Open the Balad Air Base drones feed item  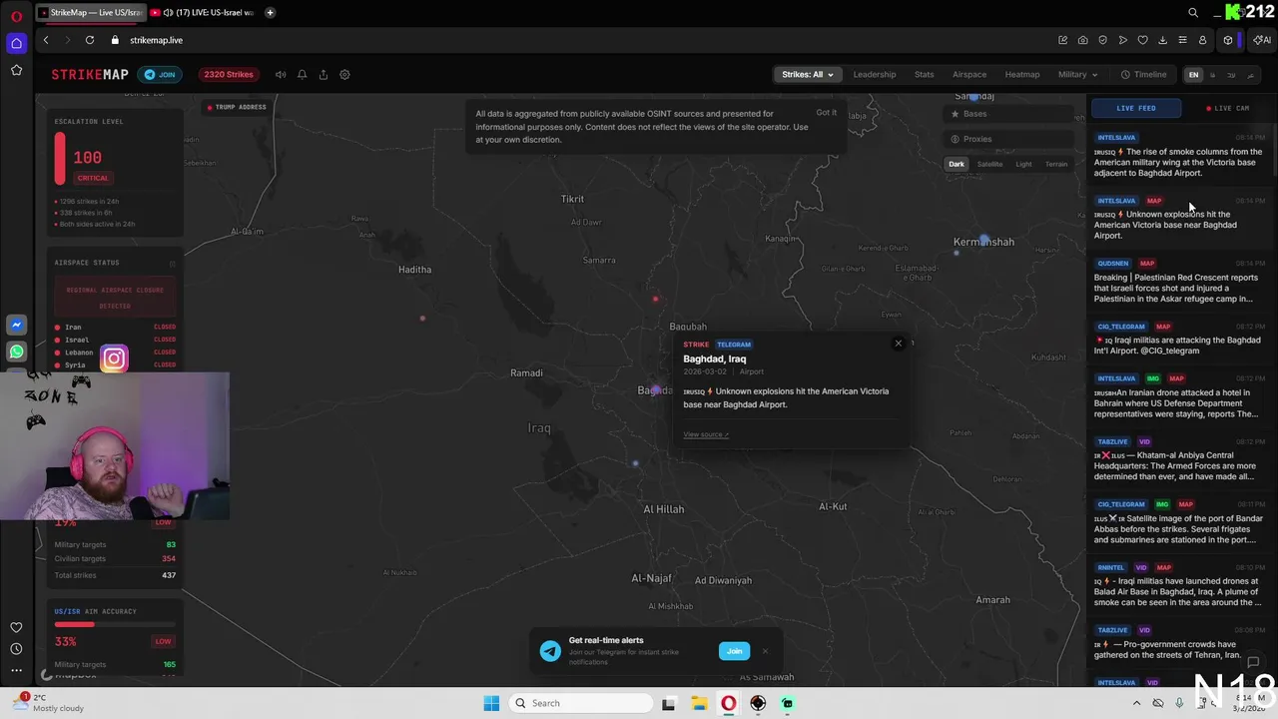[x=1178, y=586]
